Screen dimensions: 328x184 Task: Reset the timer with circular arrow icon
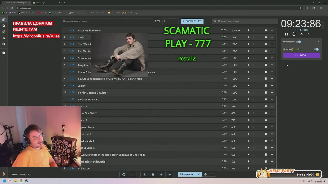click(x=294, y=34)
